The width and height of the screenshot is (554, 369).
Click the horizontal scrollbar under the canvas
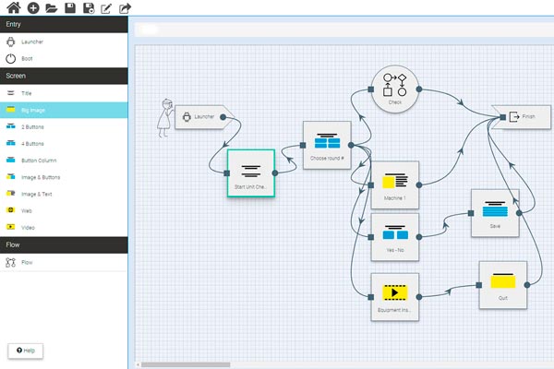pos(185,364)
